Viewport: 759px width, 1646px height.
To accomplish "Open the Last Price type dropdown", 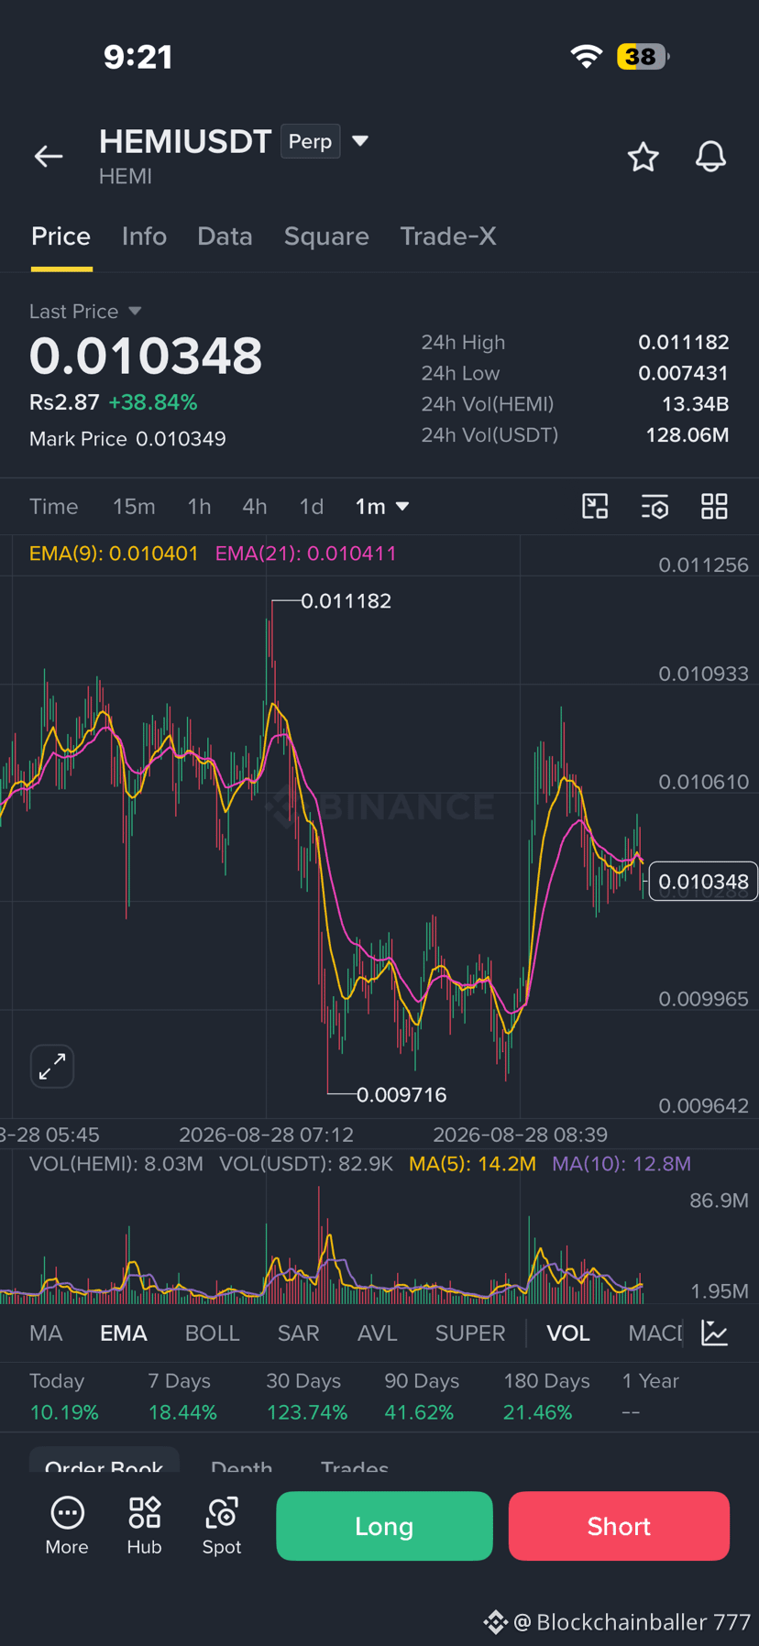I will pyautogui.click(x=135, y=312).
